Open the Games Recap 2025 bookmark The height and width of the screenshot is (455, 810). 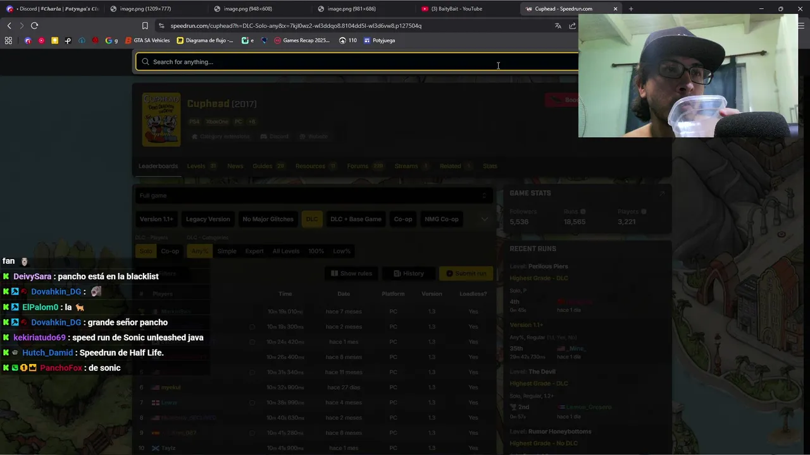pyautogui.click(x=302, y=40)
